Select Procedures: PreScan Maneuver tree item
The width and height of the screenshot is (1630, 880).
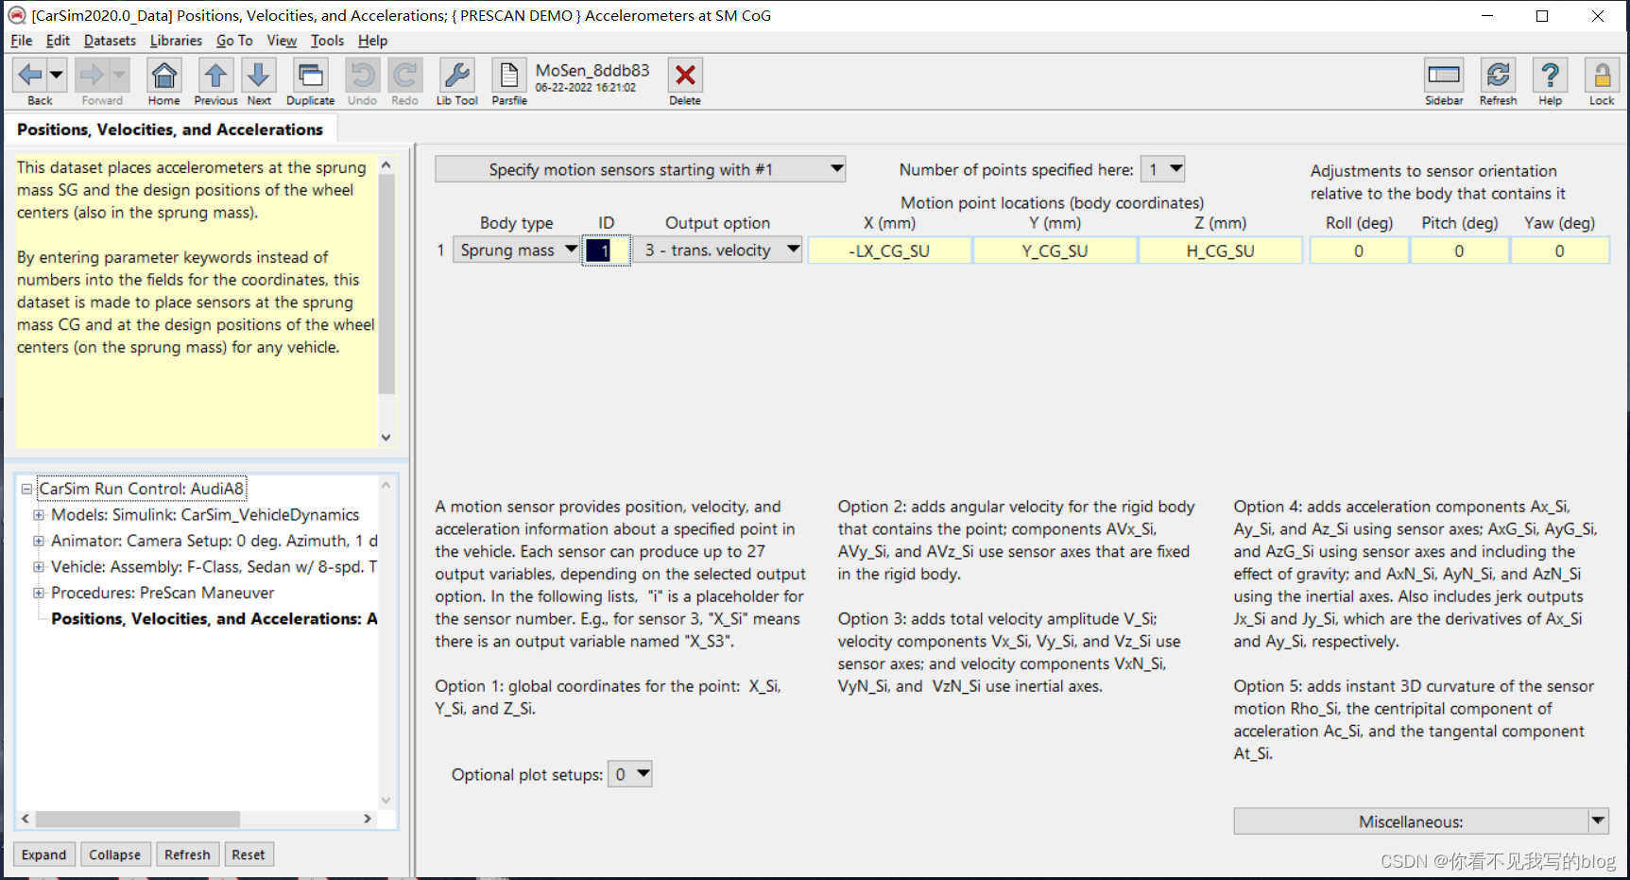163,593
